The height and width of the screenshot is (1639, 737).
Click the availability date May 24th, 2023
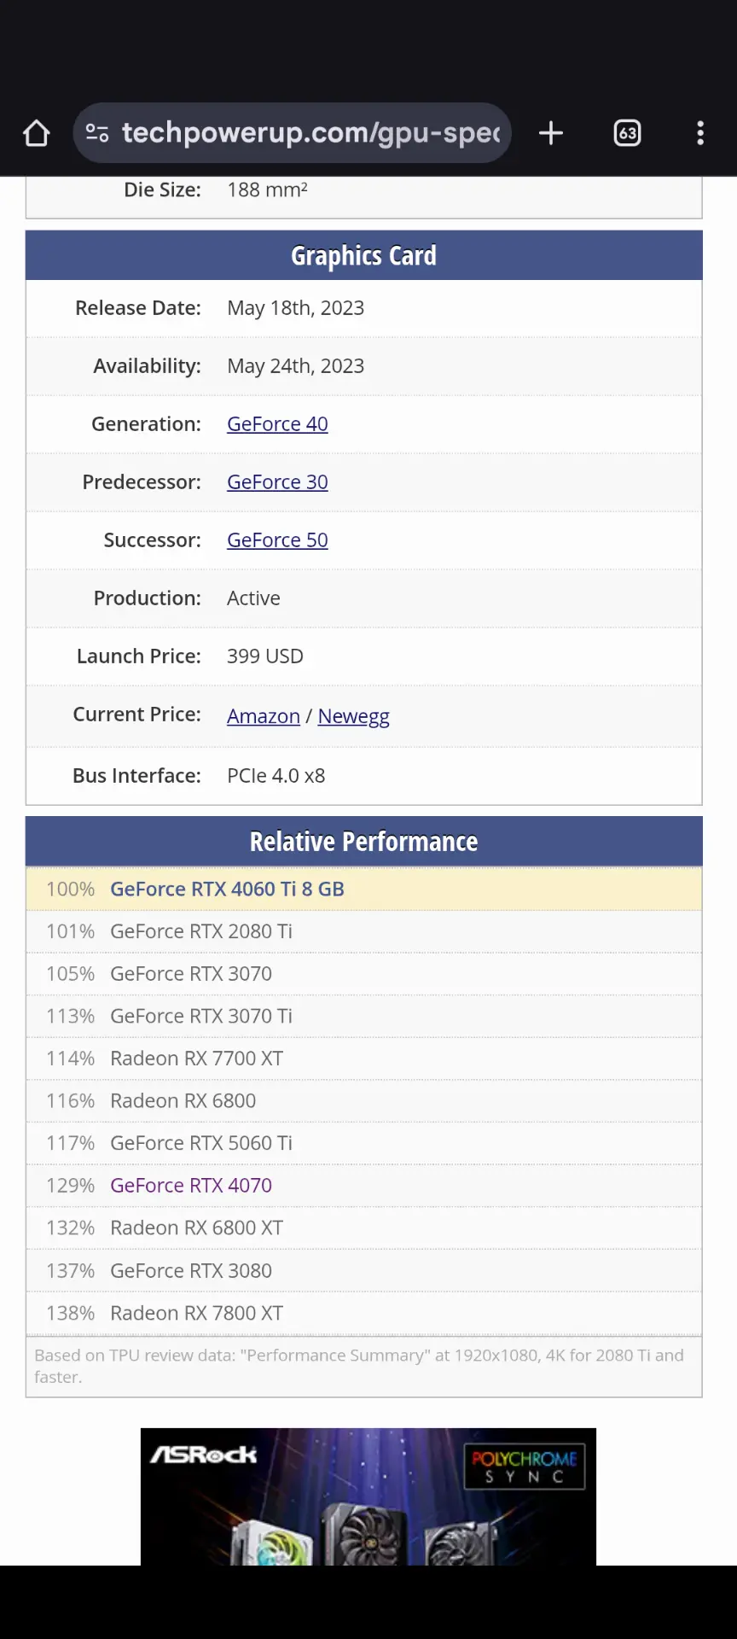coord(295,366)
